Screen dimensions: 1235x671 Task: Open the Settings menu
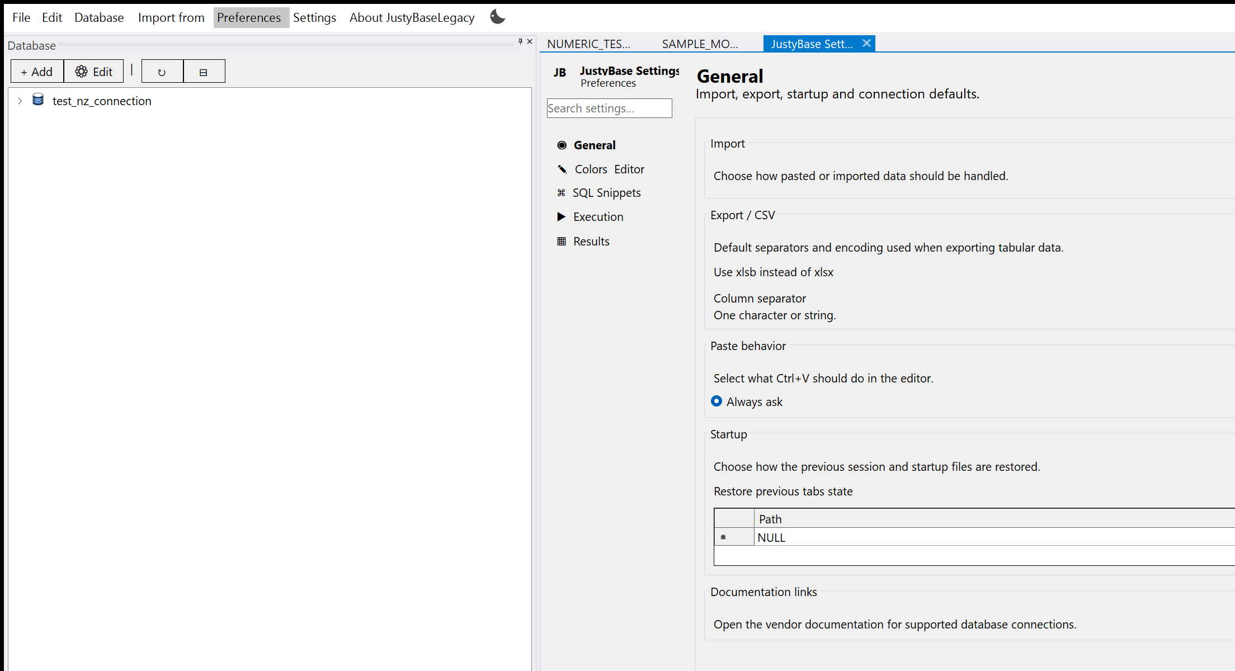tap(314, 17)
